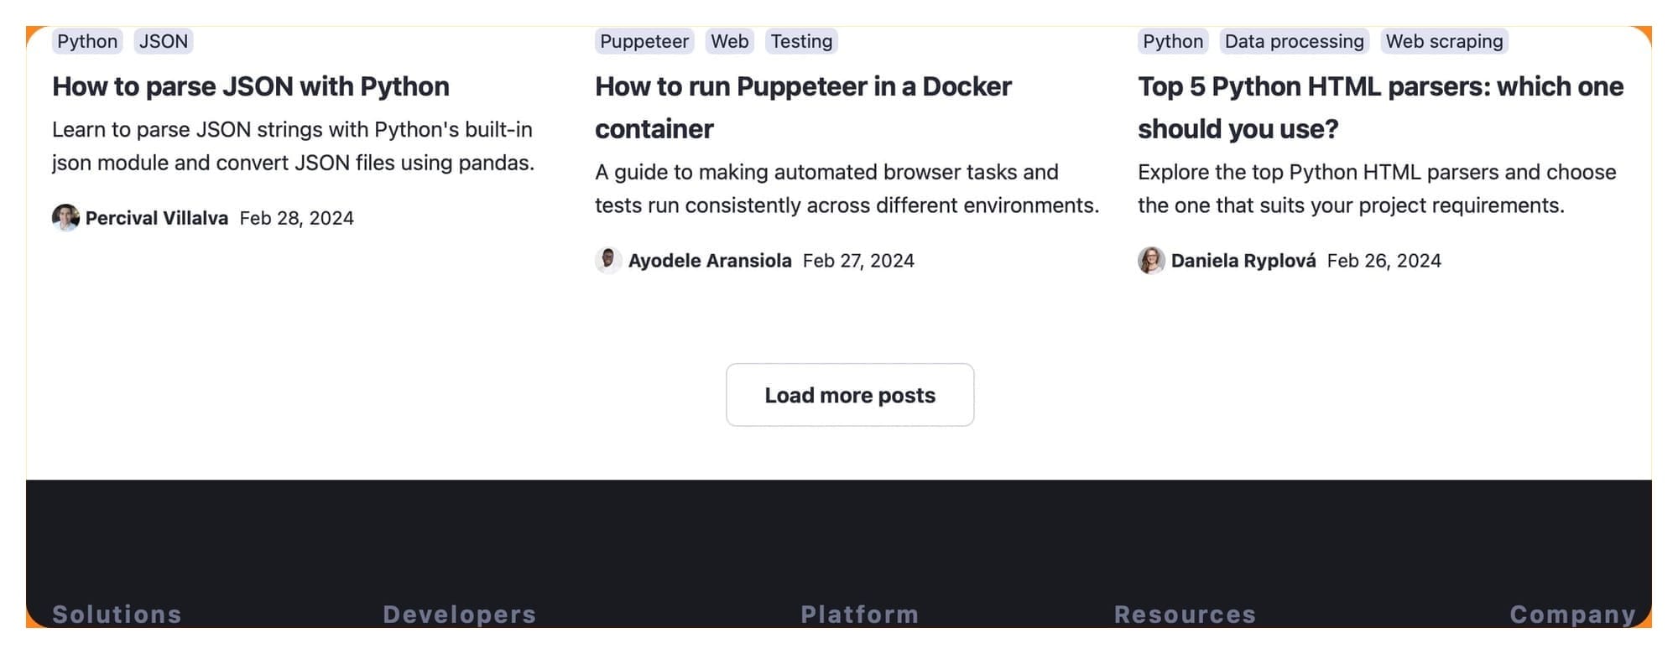
Task: Click the Developers footer heading
Action: click(460, 615)
